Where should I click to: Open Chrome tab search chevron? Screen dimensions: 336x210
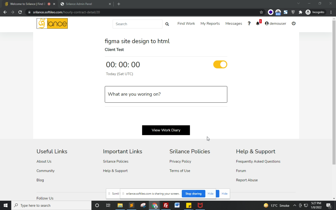point(298,4)
